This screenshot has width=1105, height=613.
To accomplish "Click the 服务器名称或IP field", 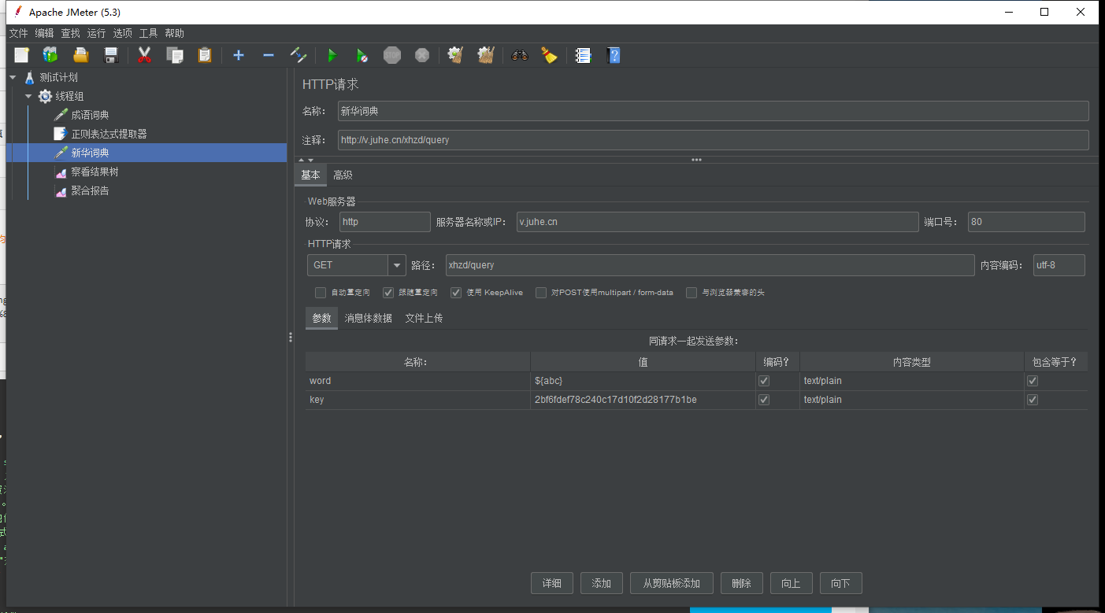I will pyautogui.click(x=718, y=222).
